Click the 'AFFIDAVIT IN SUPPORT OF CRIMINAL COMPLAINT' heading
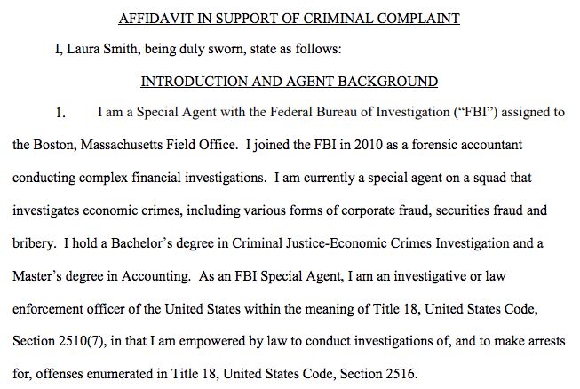 click(289, 18)
